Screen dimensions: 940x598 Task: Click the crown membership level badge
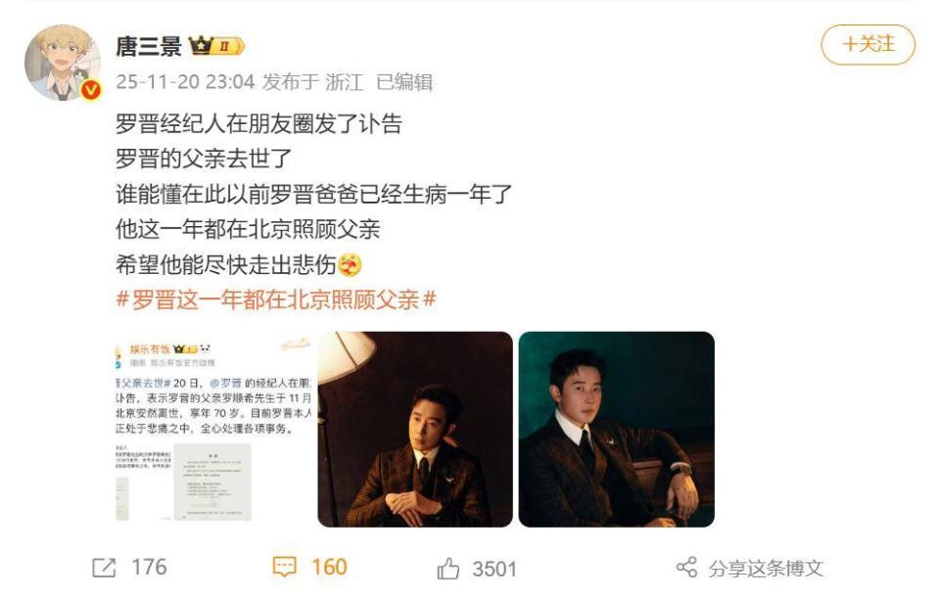[216, 46]
